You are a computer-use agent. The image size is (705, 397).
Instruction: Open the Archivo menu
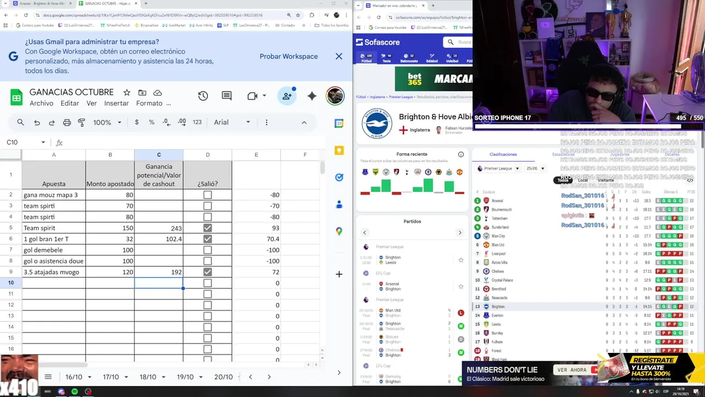41,103
